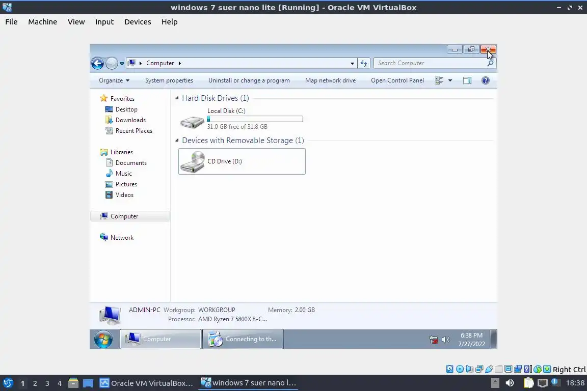
Task: Collapse Devices with Removable Storage group
Action: coord(177,141)
